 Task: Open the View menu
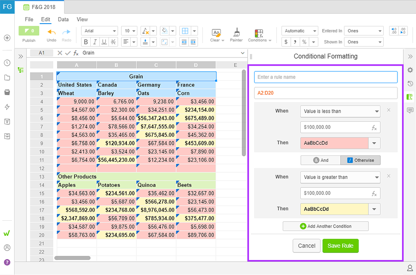point(82,19)
